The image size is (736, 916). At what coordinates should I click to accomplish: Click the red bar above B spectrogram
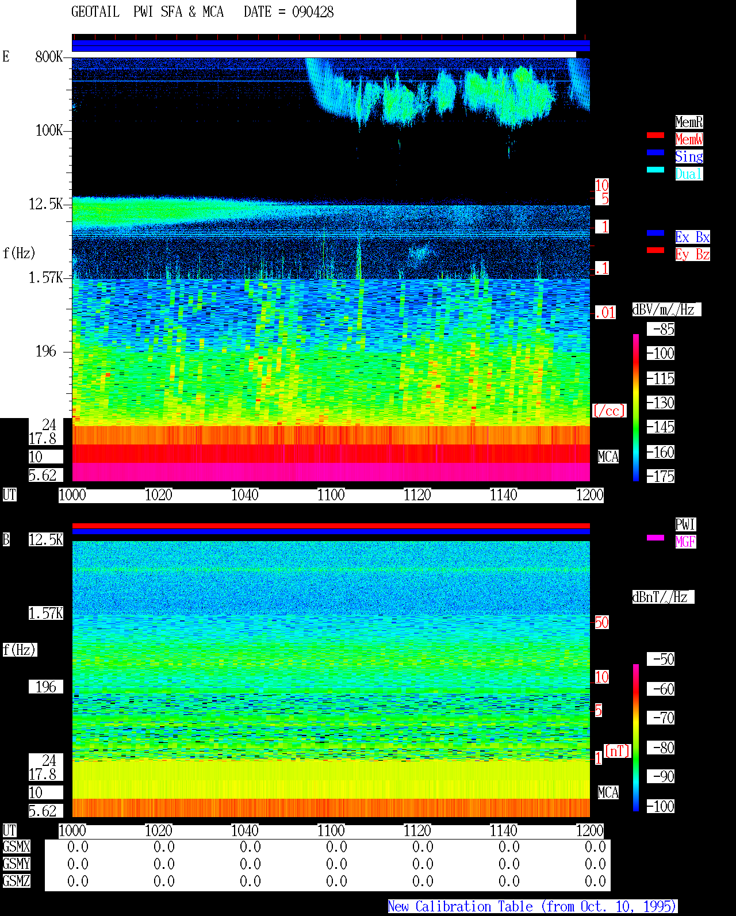(x=331, y=526)
